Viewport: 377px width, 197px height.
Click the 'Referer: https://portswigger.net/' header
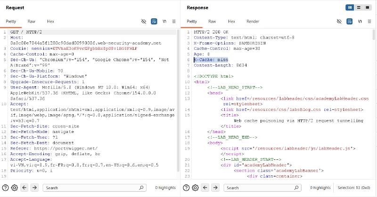pyautogui.click(x=54, y=148)
